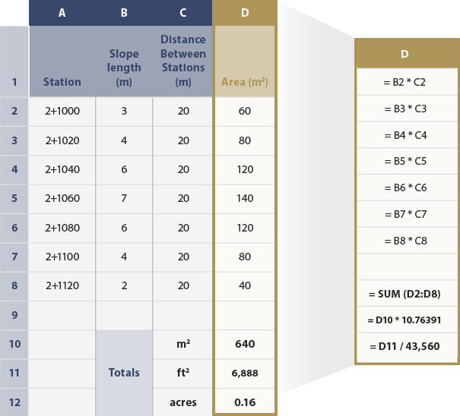Select row number 8 header
Screen dimensions: 460x416
[x=14, y=286]
